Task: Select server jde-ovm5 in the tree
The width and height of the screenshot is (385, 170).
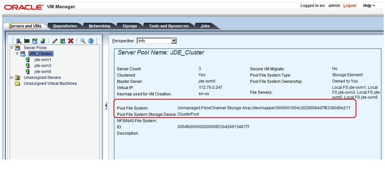Action: [x=43, y=72]
